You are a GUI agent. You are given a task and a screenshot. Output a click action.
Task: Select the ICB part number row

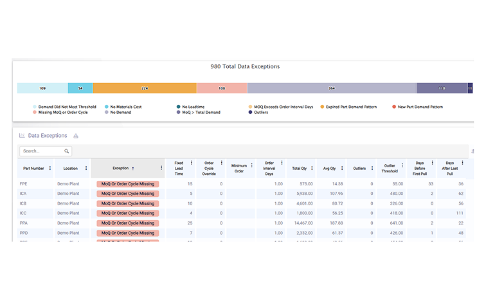[x=23, y=203]
